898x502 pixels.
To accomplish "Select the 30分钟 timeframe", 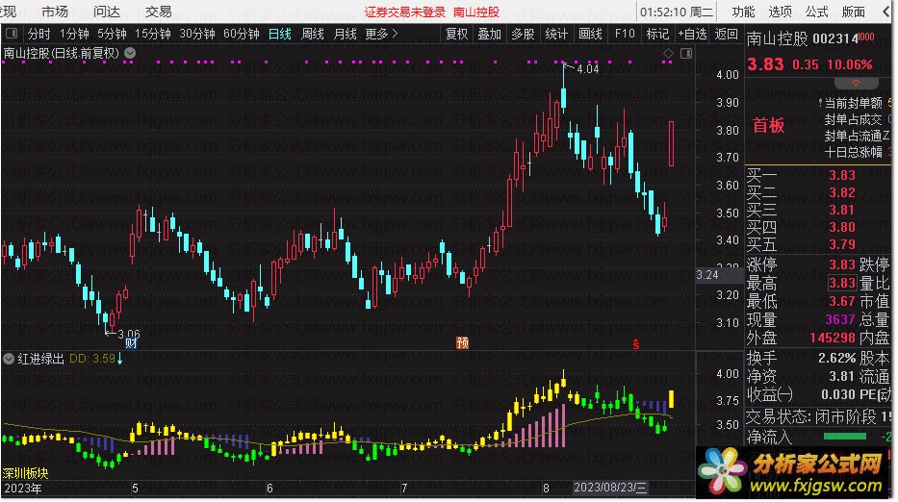I will click(x=197, y=34).
